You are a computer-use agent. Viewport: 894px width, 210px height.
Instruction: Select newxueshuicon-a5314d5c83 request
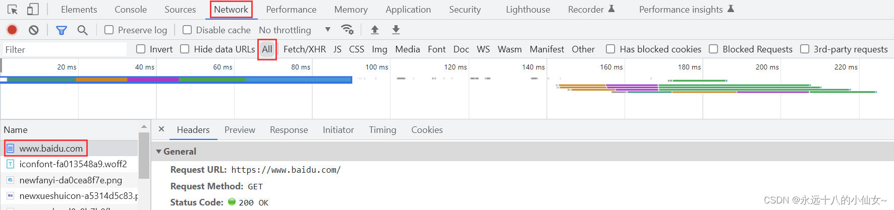pos(69,195)
